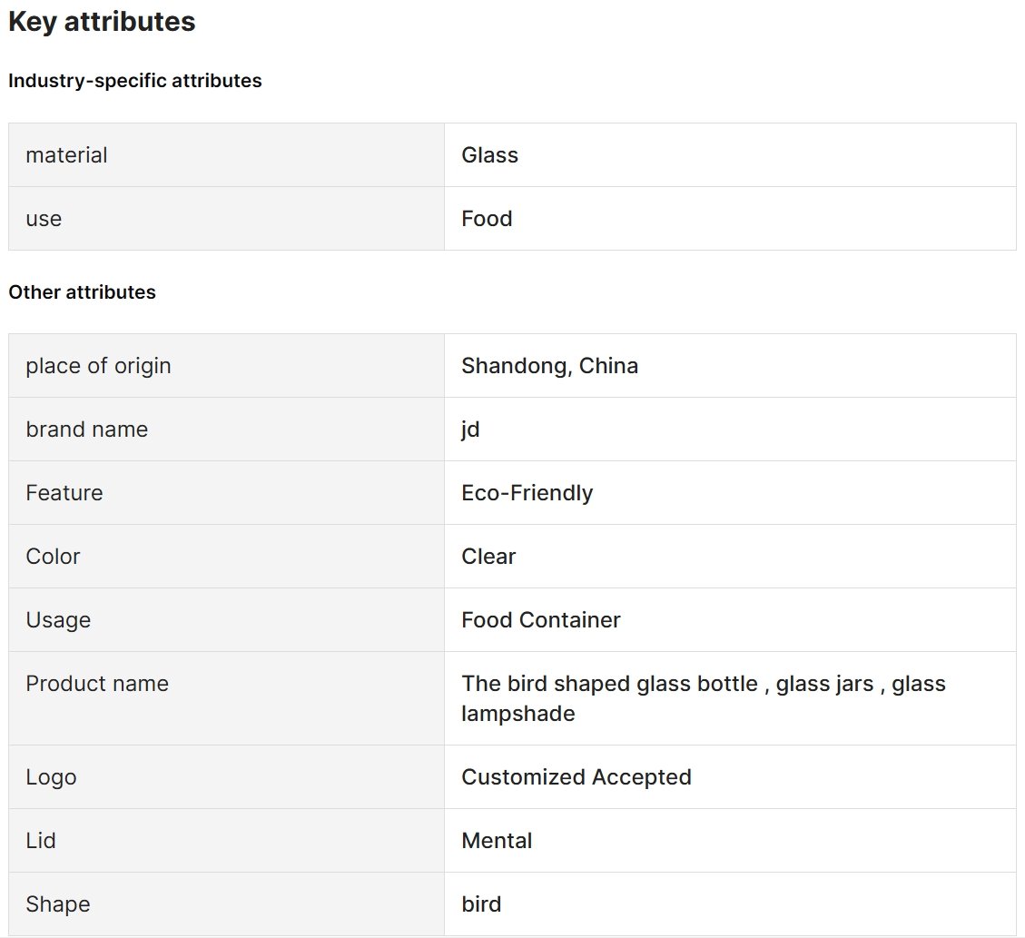Select the Clear color value
The image size is (1025, 938).
pos(488,557)
